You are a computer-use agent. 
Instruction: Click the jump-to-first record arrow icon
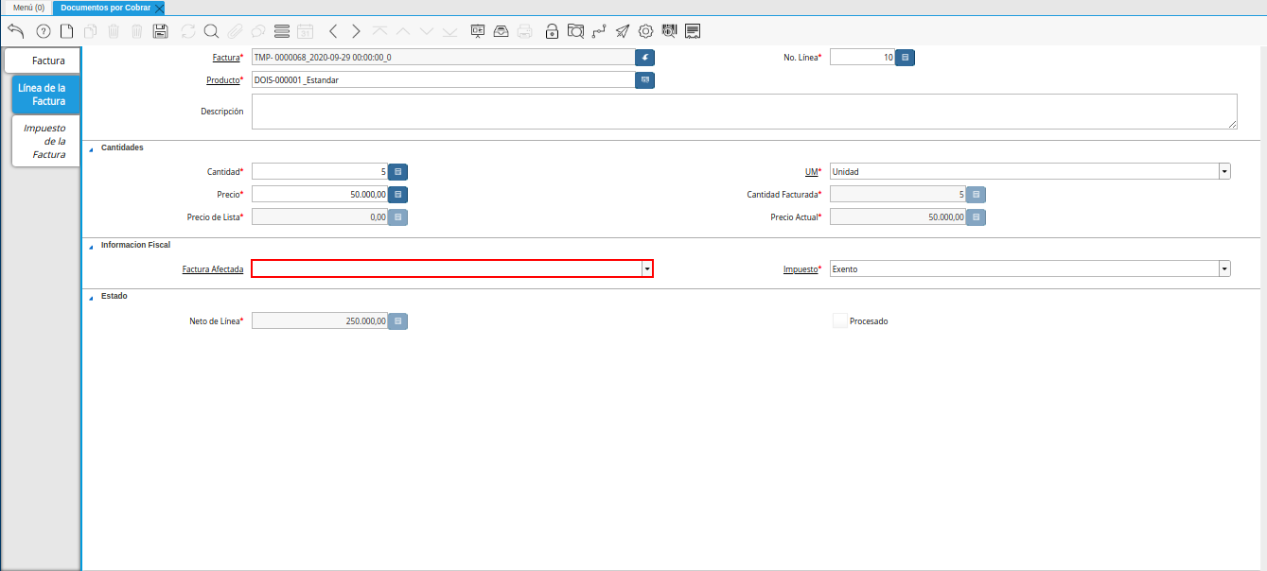[x=379, y=31]
